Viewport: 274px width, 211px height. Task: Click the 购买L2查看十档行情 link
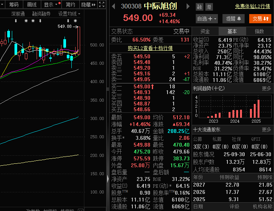[150, 48]
